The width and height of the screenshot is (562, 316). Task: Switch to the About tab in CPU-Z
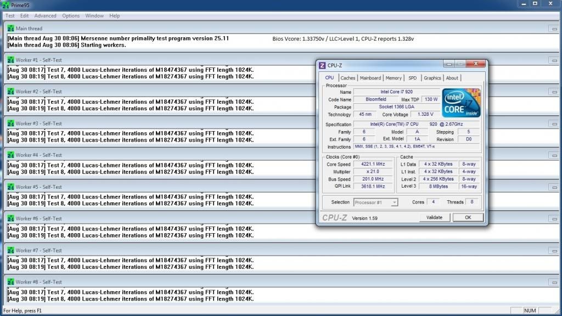click(452, 78)
